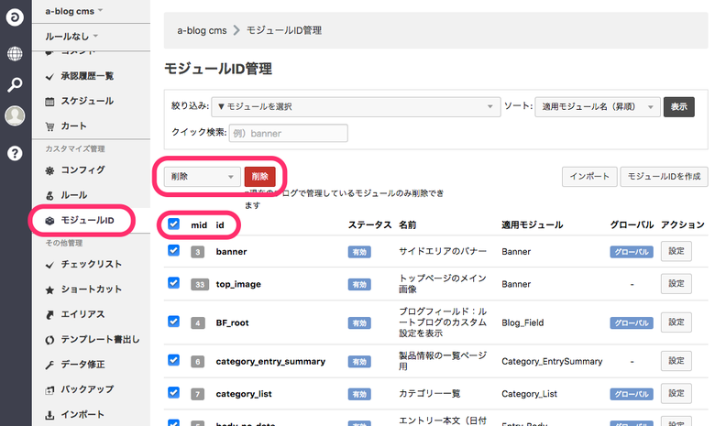Click the search magnifier icon in sidebar
The height and width of the screenshot is (426, 715).
[x=15, y=85]
